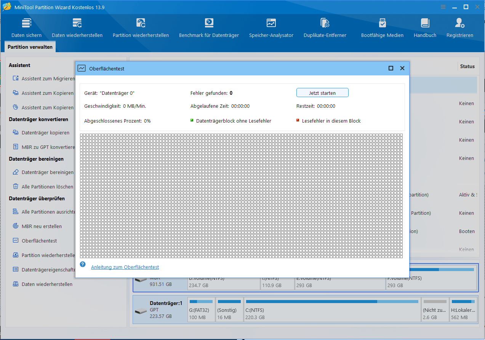This screenshot has width=485, height=340.
Task: Click the Abgeschlossenes Prozent: 0% text
Action: (117, 121)
